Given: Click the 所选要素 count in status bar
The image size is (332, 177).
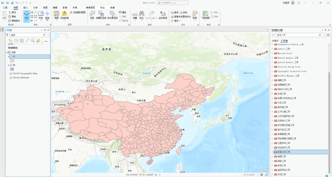Looking at the screenshot, I should pyautogui.click(x=251, y=175).
